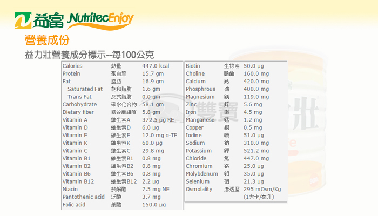This screenshot has width=378, height=216.
Task: Click the Zinc label
Action: point(191,104)
